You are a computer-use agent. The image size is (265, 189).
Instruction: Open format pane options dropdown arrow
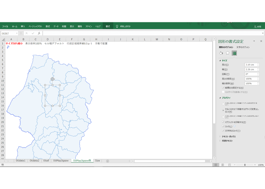coord(254,41)
